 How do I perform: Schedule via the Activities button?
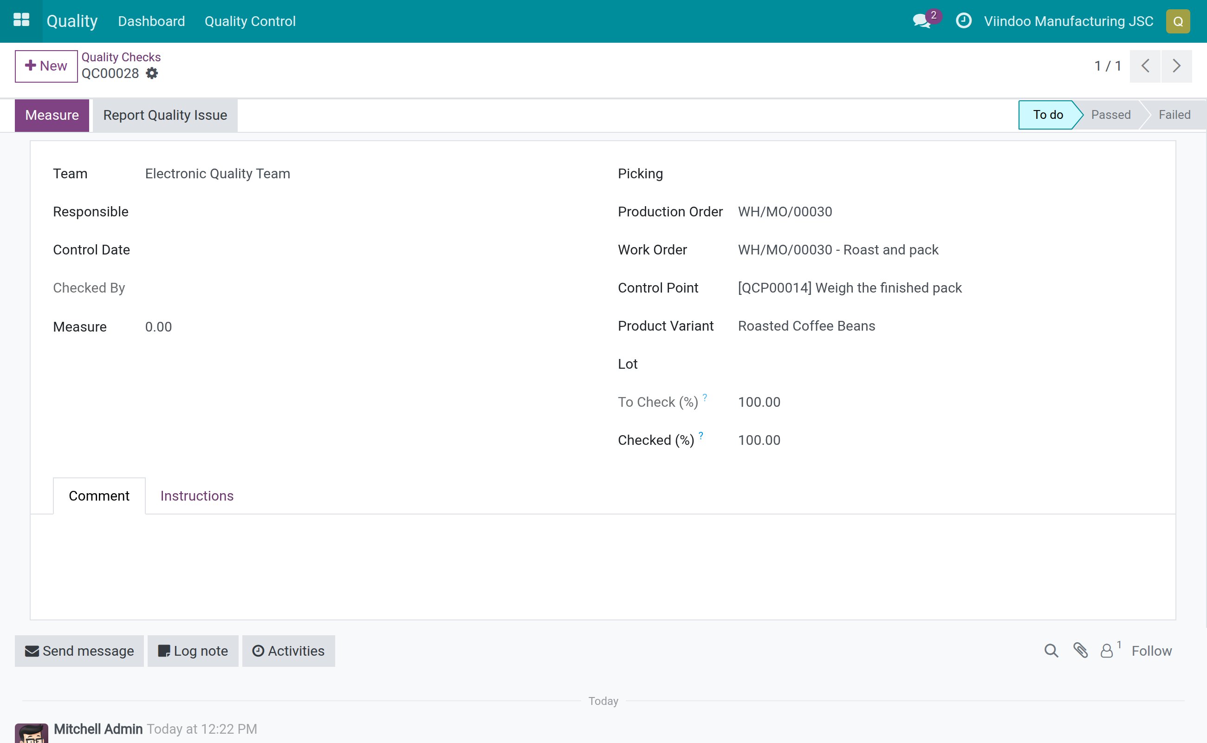(x=288, y=651)
